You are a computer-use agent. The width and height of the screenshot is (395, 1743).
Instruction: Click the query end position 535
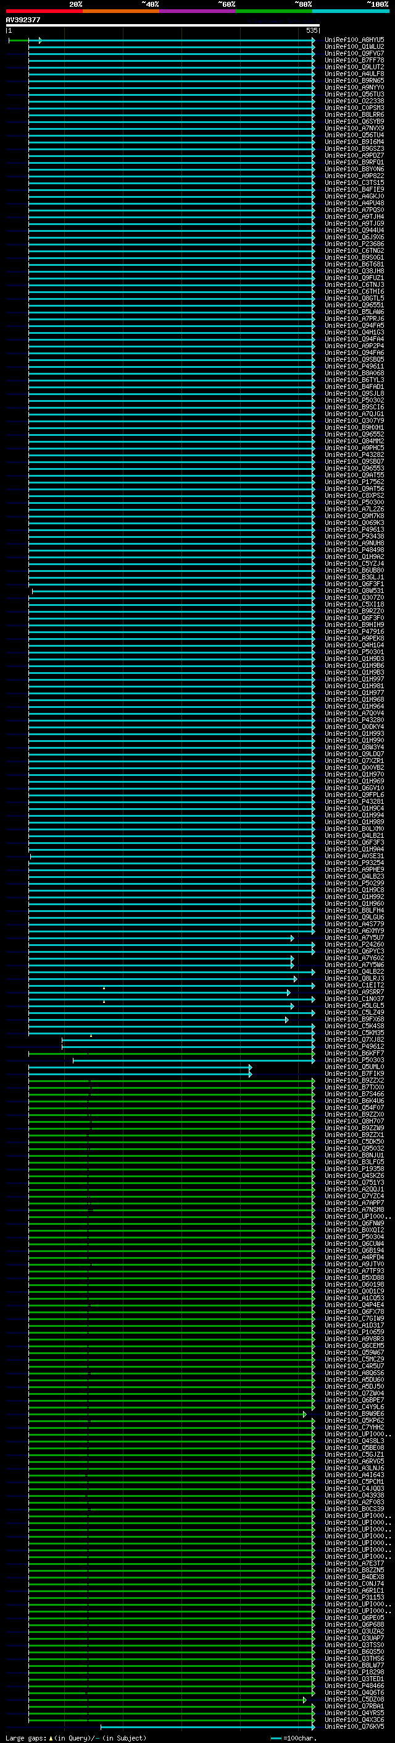(x=311, y=30)
